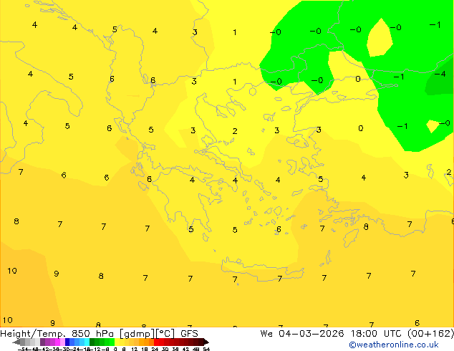Viewport: 454px width, 351px height.
Task: Open the weatheronline.co.uk copyright link
Action: pyautogui.click(x=394, y=345)
